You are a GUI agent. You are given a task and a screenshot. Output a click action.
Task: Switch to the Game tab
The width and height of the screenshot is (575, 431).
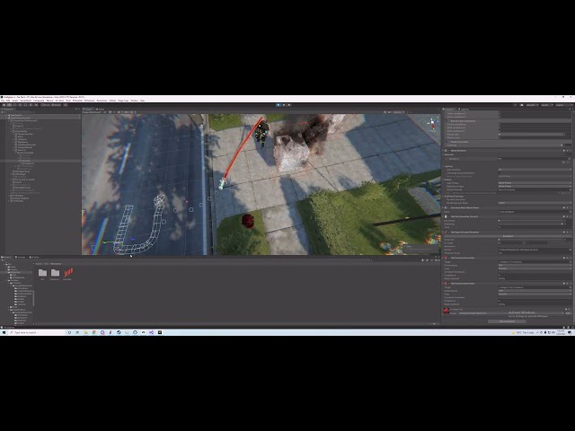tap(100, 109)
